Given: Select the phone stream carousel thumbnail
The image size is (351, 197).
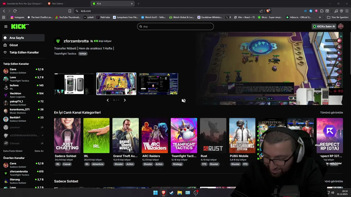Looking at the screenshot, I should pyautogui.click(x=74, y=84).
